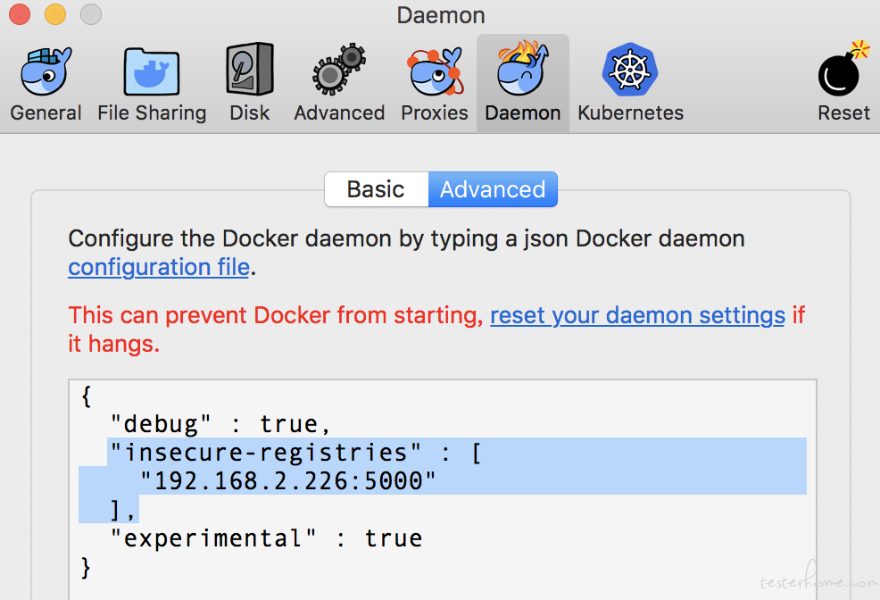880x600 pixels.
Task: Click the 192.168.2.226:5000 registry entry
Action: [288, 481]
